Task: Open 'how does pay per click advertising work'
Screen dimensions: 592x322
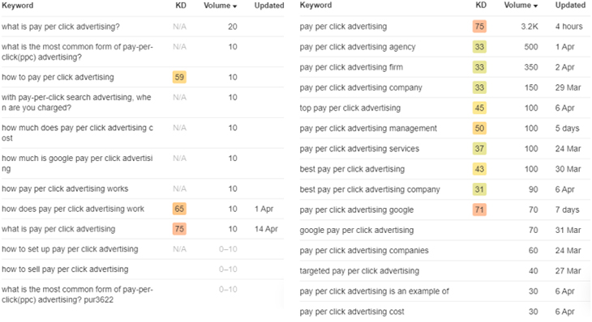Action: 73,209
